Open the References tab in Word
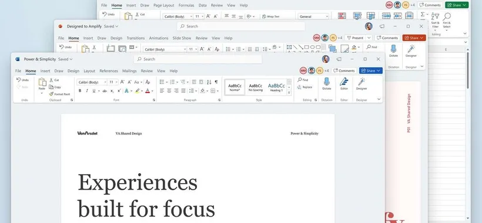The height and width of the screenshot is (223, 482). [x=109, y=71]
